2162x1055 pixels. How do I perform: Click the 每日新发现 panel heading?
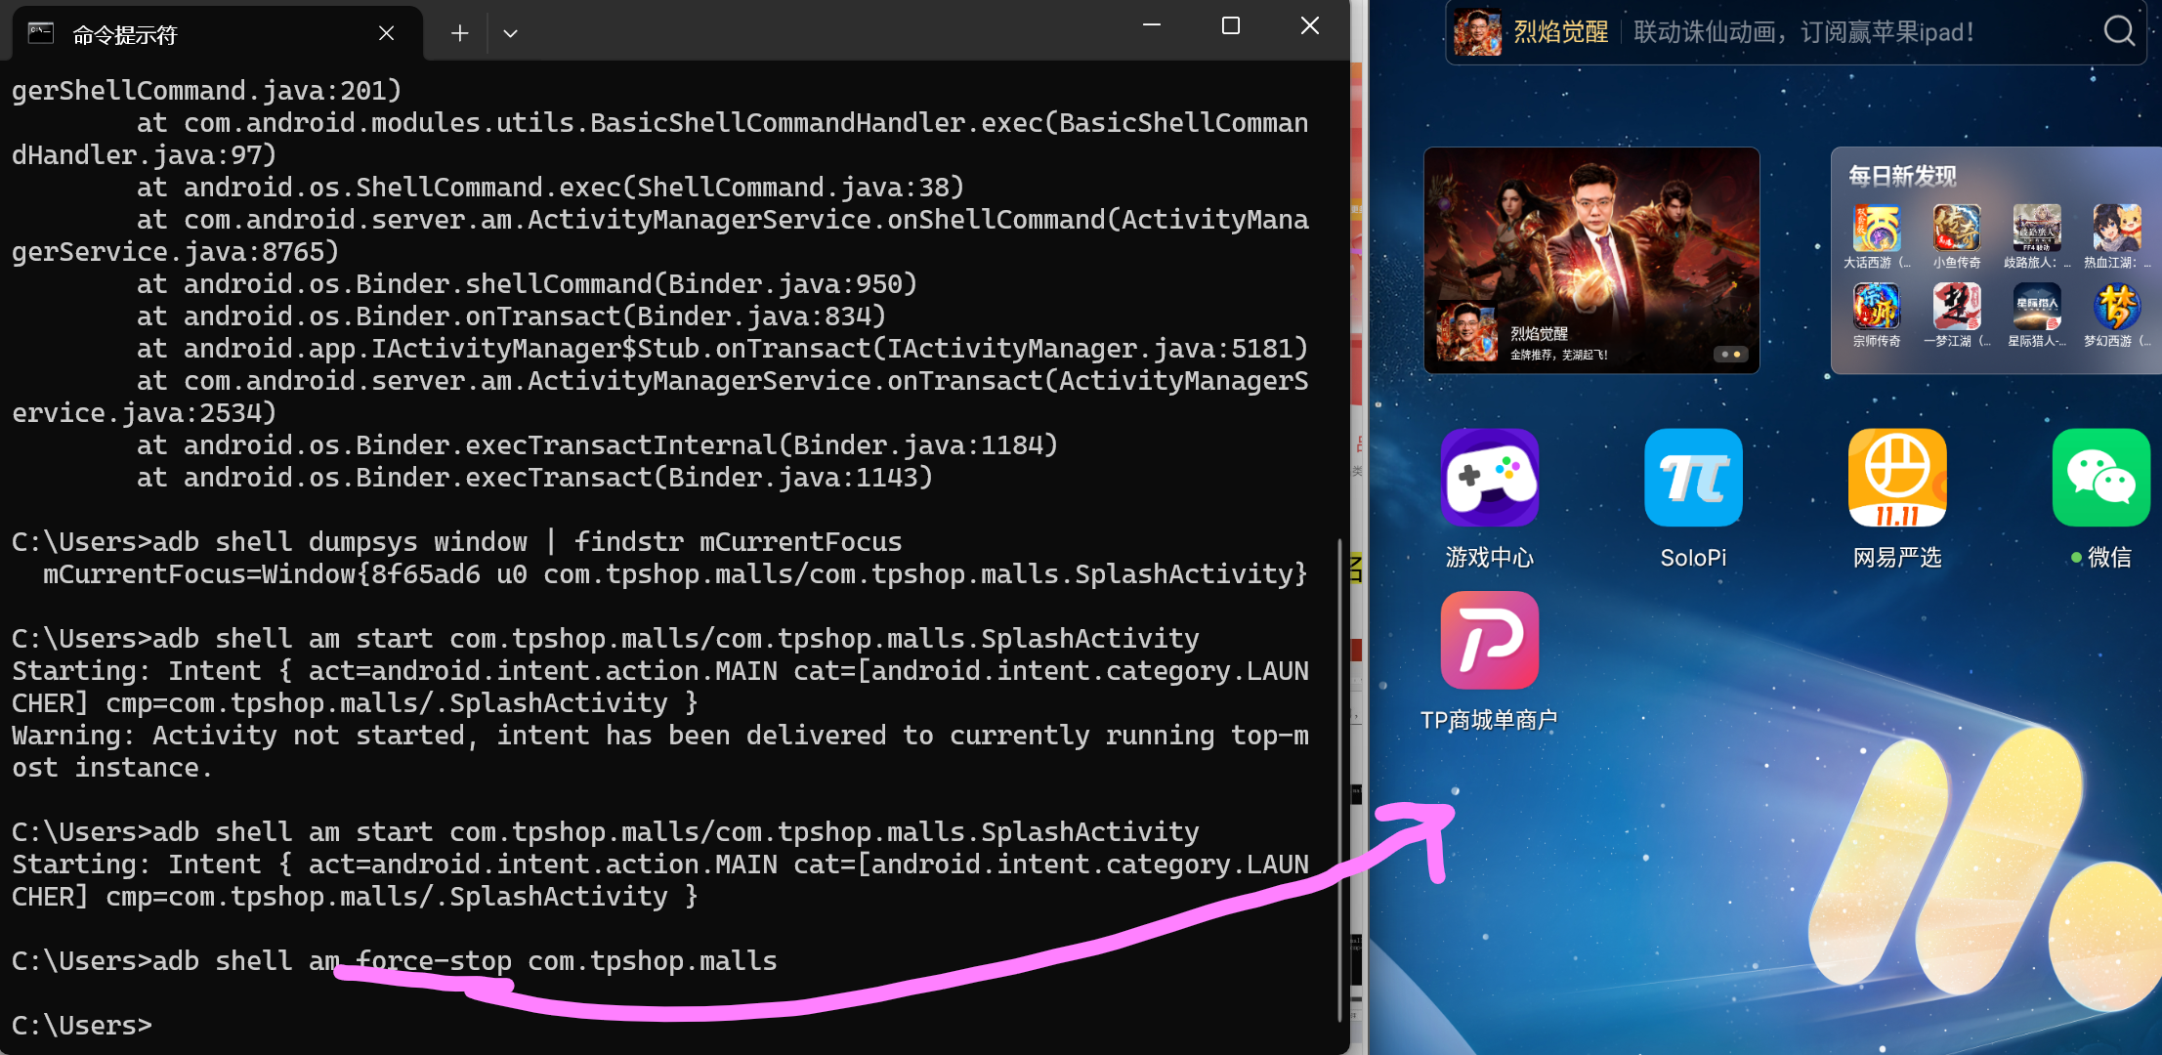pos(1902,176)
